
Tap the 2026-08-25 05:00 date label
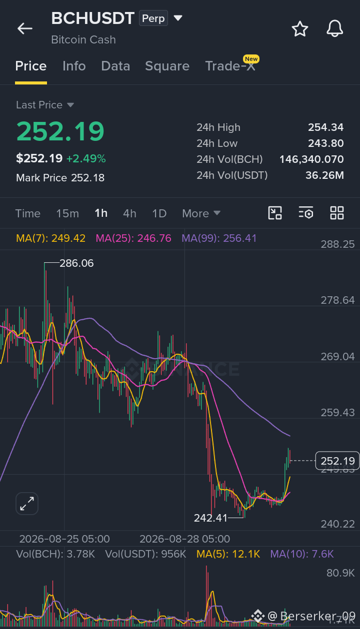tap(64, 539)
